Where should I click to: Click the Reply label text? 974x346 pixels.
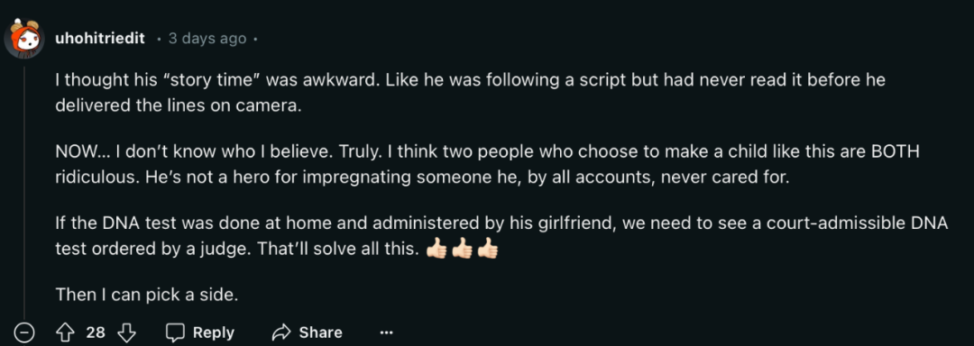click(213, 332)
